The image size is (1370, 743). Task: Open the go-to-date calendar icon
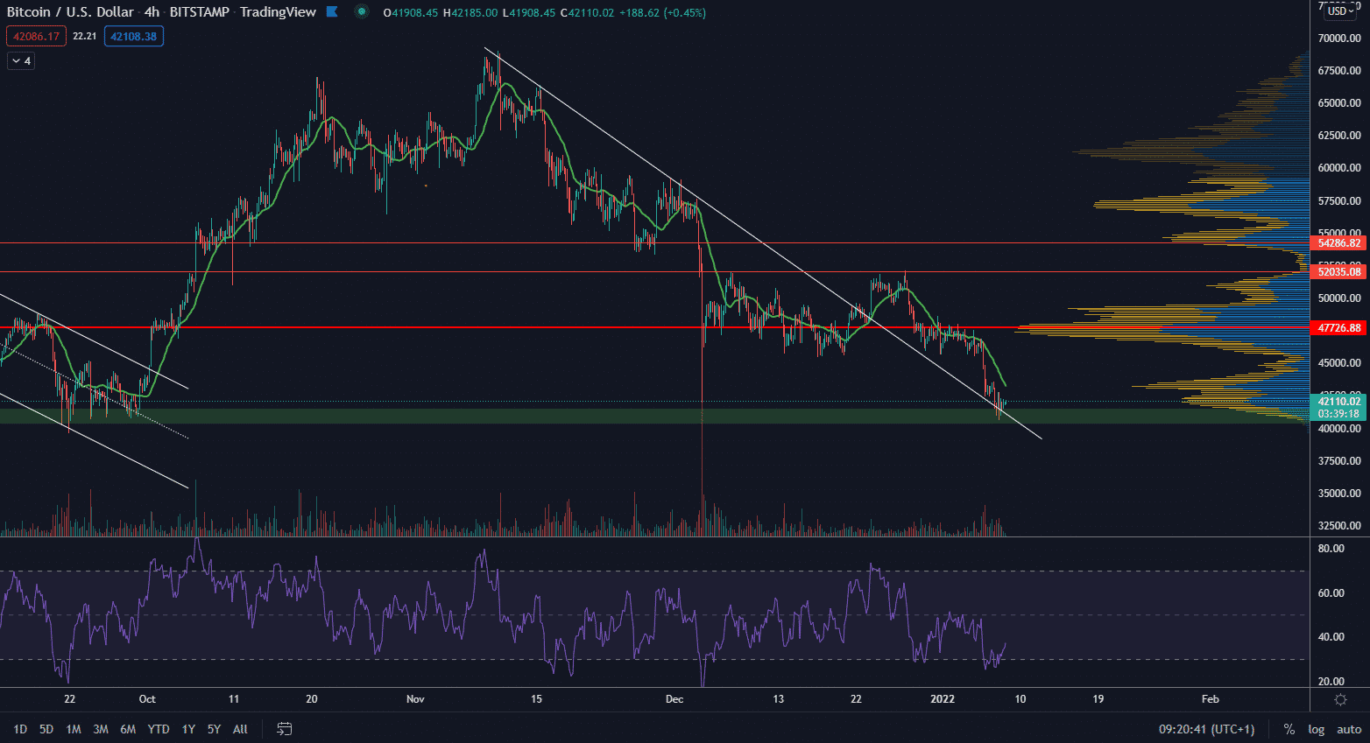(284, 729)
